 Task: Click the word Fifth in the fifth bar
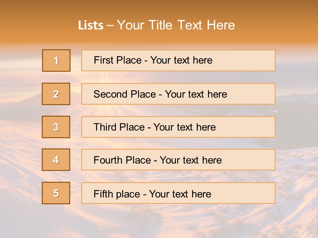click(103, 194)
